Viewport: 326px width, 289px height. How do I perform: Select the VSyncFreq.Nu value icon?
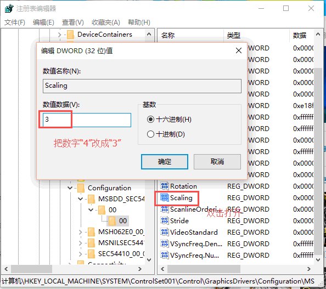[x=165, y=255]
